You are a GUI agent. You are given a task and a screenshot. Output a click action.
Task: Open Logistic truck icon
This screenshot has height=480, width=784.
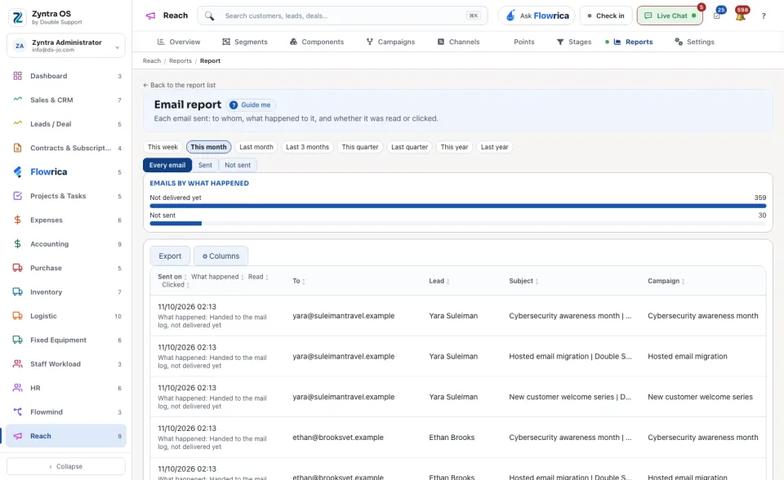click(x=17, y=316)
